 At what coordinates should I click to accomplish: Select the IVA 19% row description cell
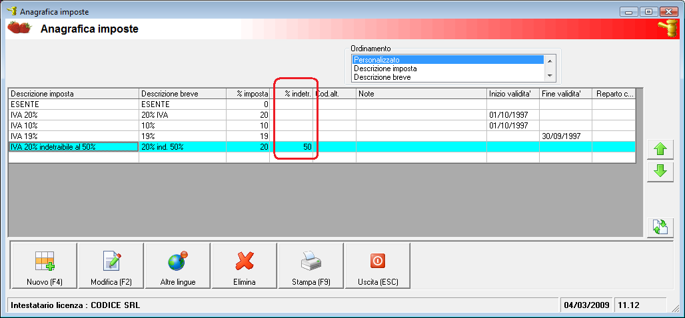point(74,136)
